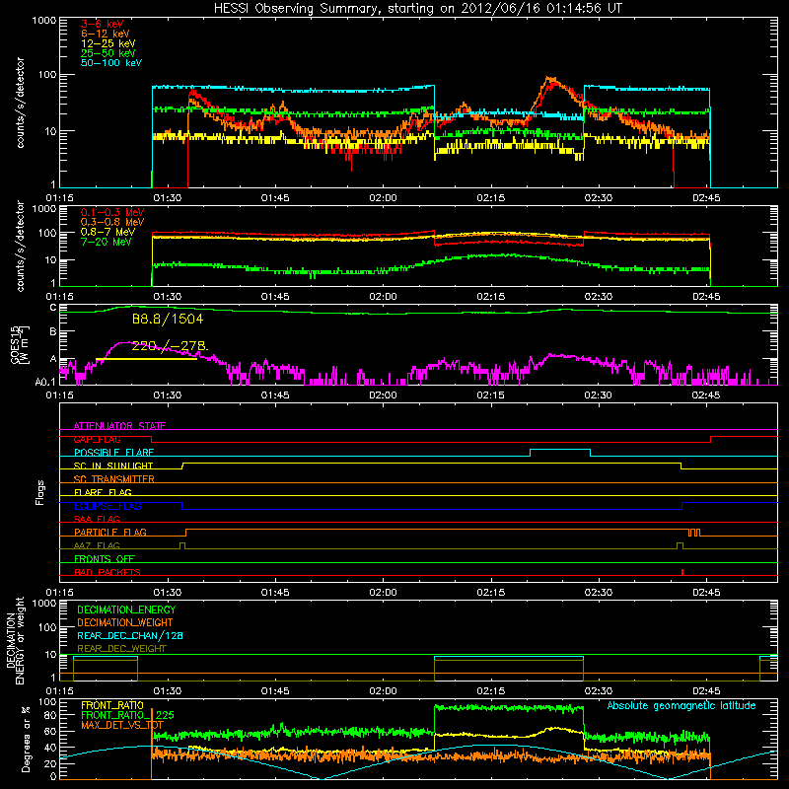The height and width of the screenshot is (789, 789).
Task: Select the red '0.1-0.3 MeV' legend label
Action: (112, 212)
